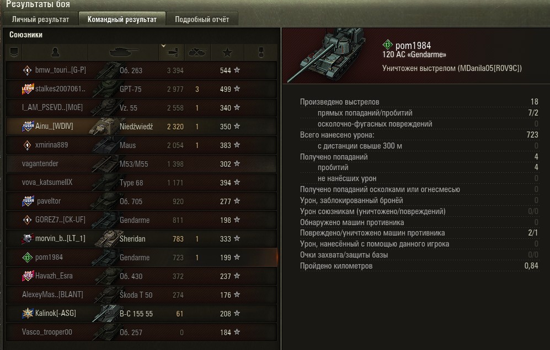Pick Kalinok[-ASG] B-C 155 55 row
Screen dimensions: 550x350
click(x=141, y=314)
